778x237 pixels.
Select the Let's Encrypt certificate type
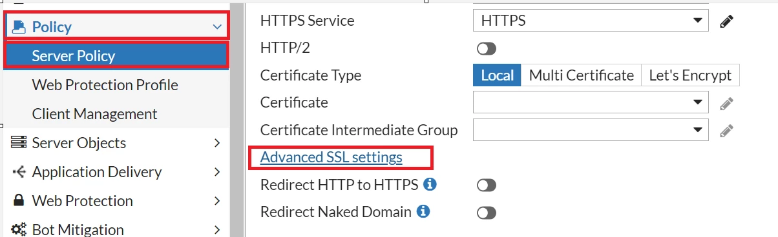point(690,75)
